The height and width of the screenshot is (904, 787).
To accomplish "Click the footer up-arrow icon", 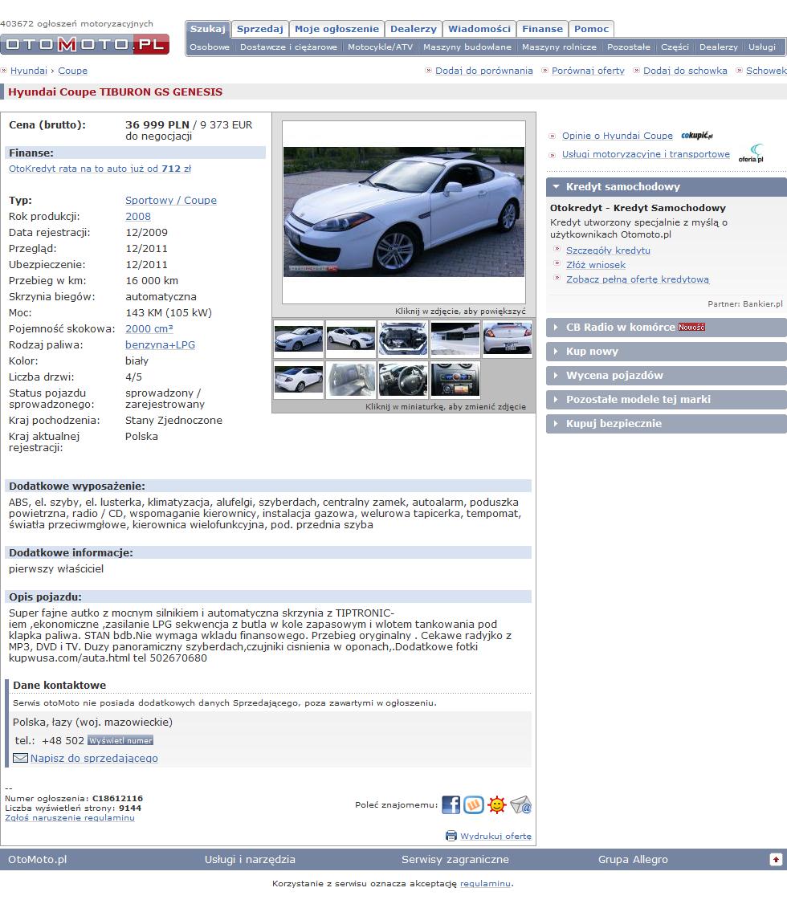I will (776, 860).
